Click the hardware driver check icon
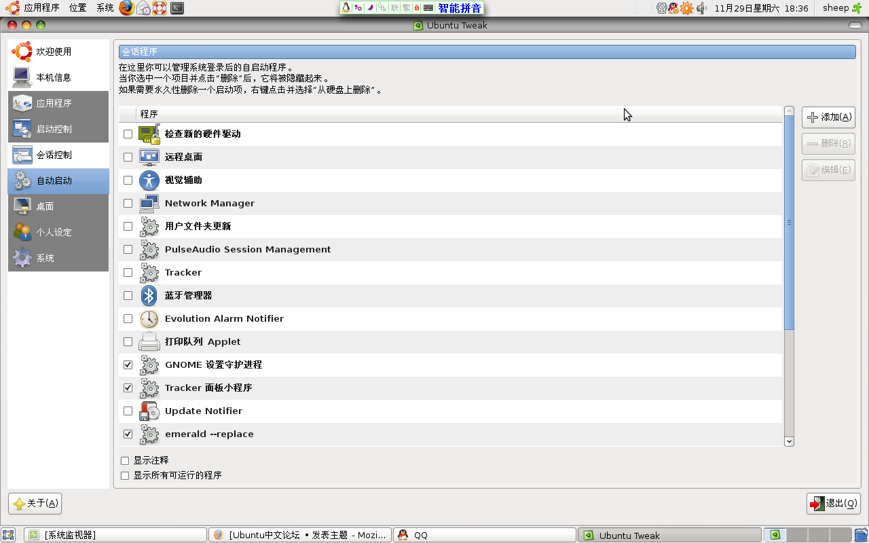Viewport: 869px width, 543px height. [149, 134]
